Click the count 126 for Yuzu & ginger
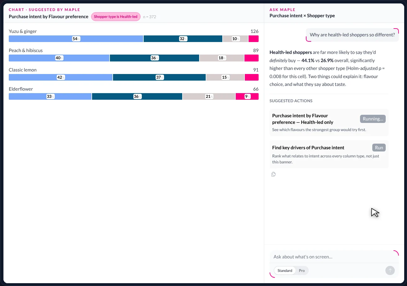The height and width of the screenshot is (286, 407). (255, 31)
